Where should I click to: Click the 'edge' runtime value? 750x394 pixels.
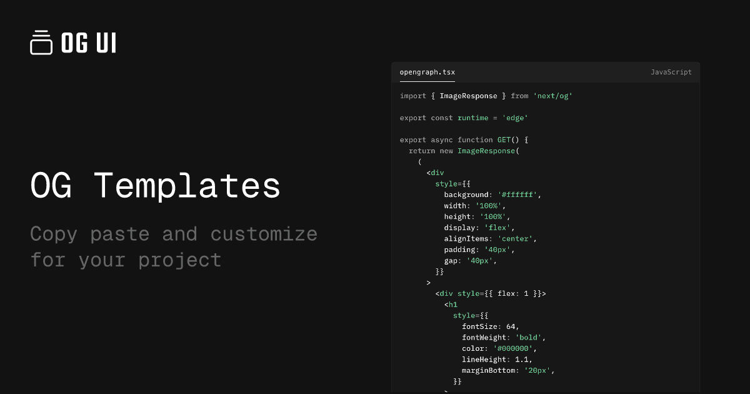pos(515,118)
